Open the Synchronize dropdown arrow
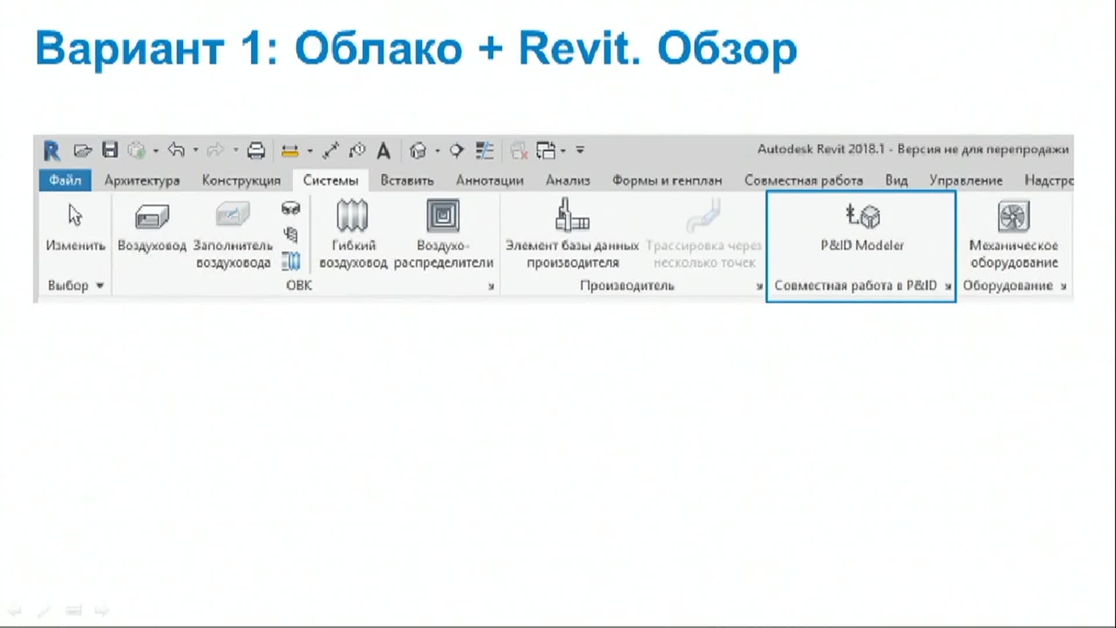 [156, 151]
